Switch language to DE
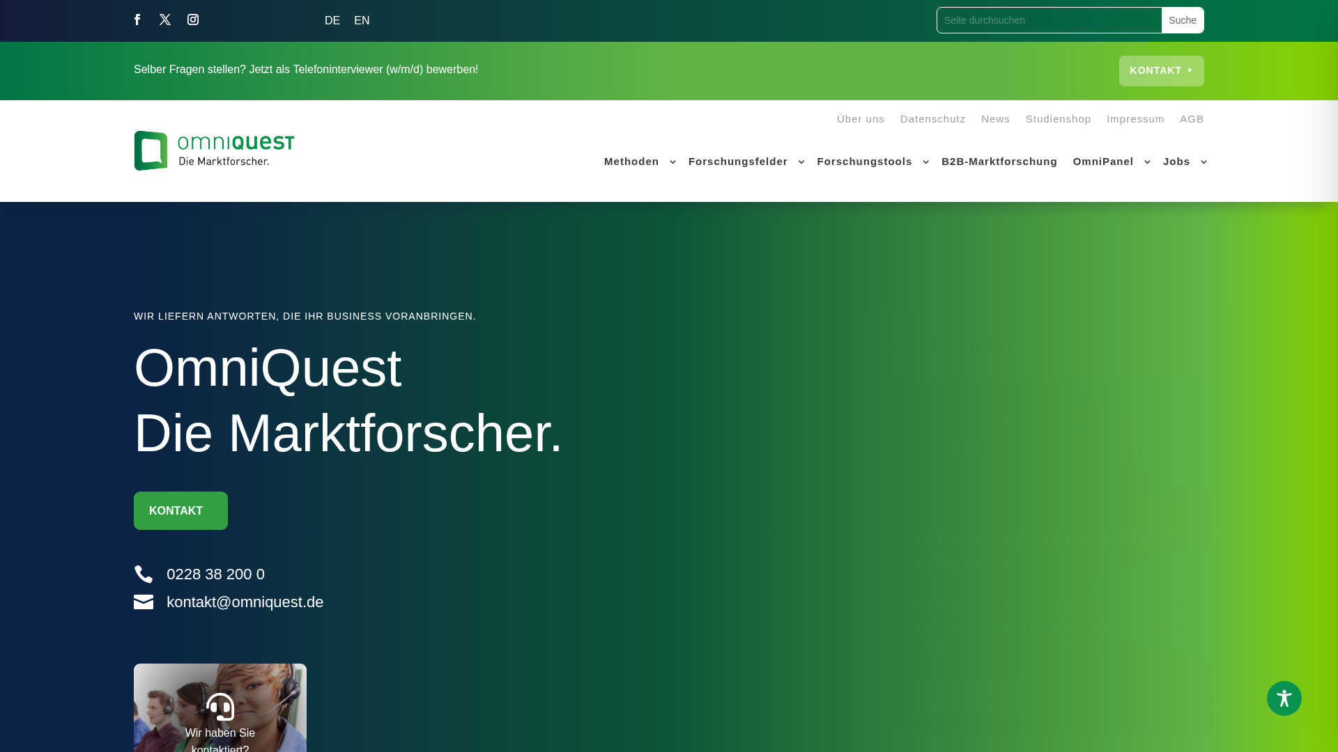Image resolution: width=1338 pixels, height=752 pixels. point(332,21)
